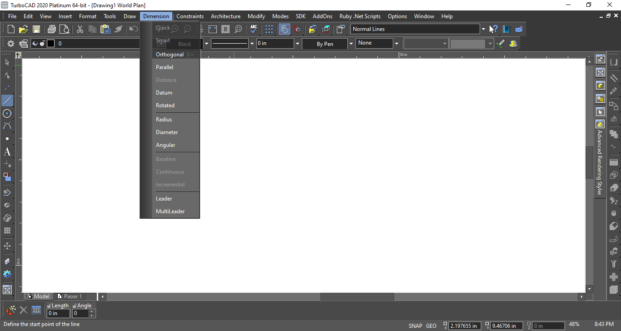Click the email envelope icon in the toolbar

point(519,29)
